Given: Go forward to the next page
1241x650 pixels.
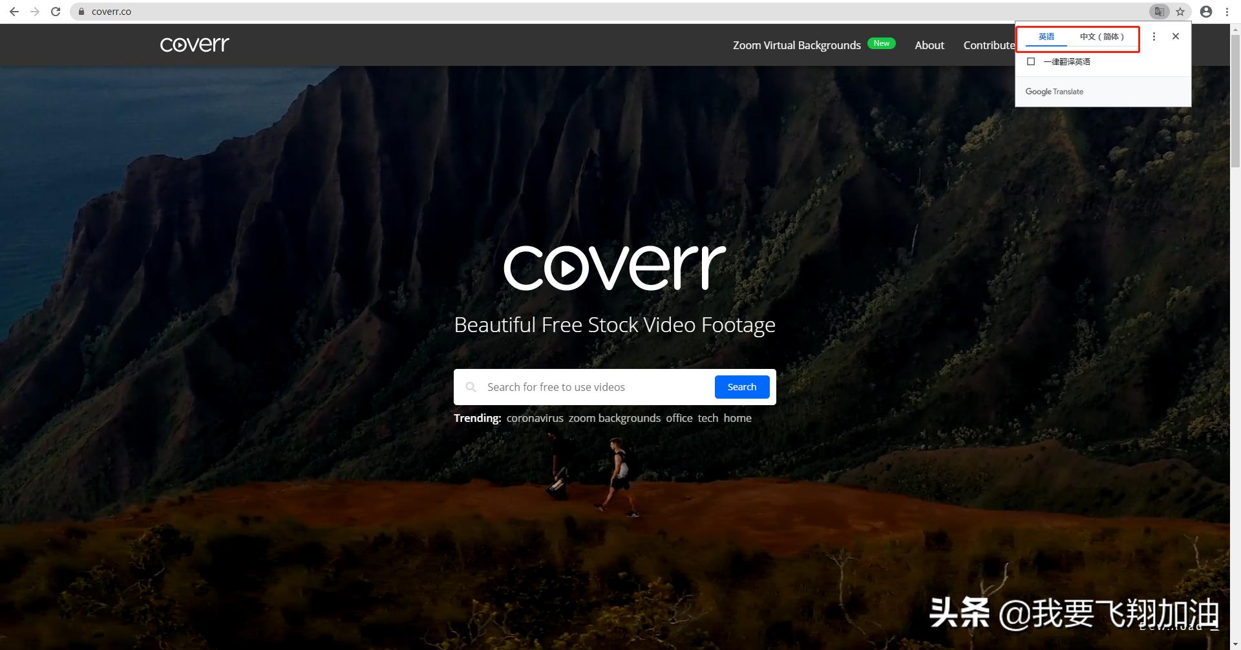Looking at the screenshot, I should (x=35, y=12).
